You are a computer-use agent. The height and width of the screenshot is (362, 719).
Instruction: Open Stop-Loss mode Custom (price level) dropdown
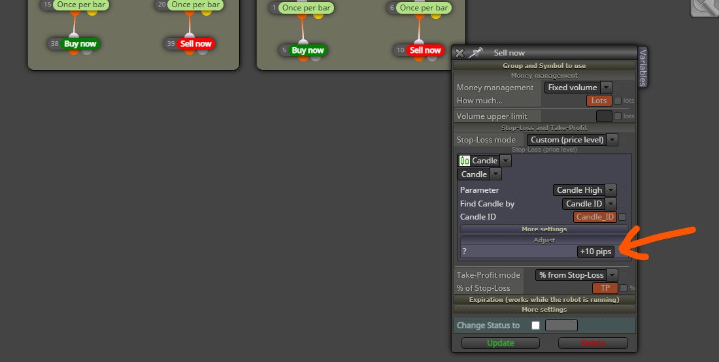tap(573, 140)
